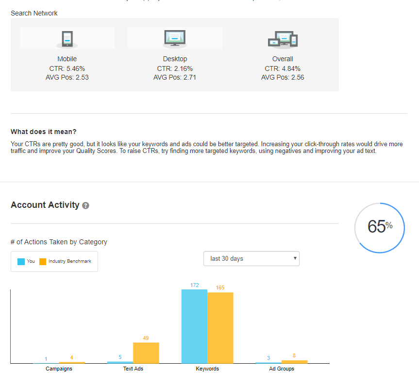419x388 pixels.
Task: Click the blue You legend swatch
Action: click(21, 261)
